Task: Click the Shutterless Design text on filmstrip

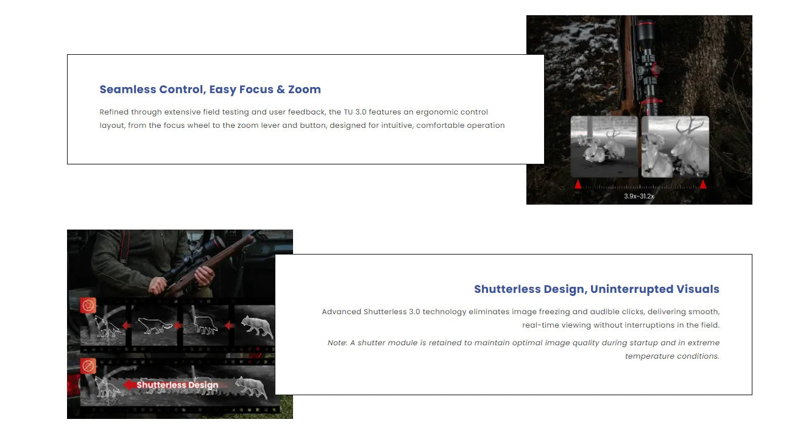Action: pos(177,385)
